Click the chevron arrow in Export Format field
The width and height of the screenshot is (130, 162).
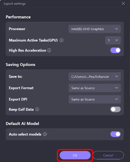(117, 88)
